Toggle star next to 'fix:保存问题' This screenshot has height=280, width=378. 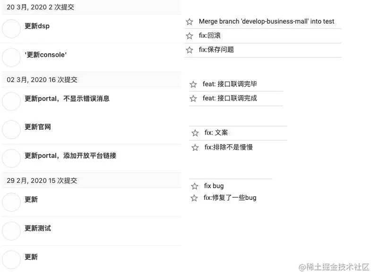(x=189, y=50)
